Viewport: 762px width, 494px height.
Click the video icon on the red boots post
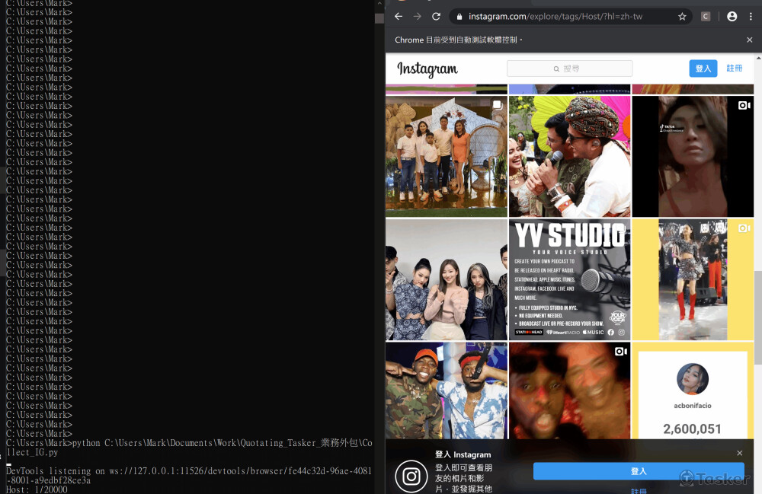pyautogui.click(x=744, y=228)
